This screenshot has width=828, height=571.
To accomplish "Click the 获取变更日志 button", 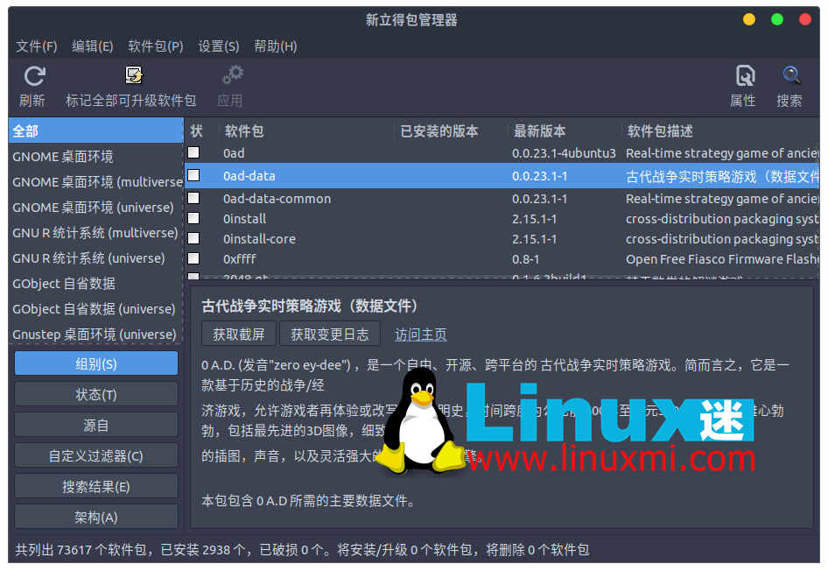I will click(x=329, y=334).
